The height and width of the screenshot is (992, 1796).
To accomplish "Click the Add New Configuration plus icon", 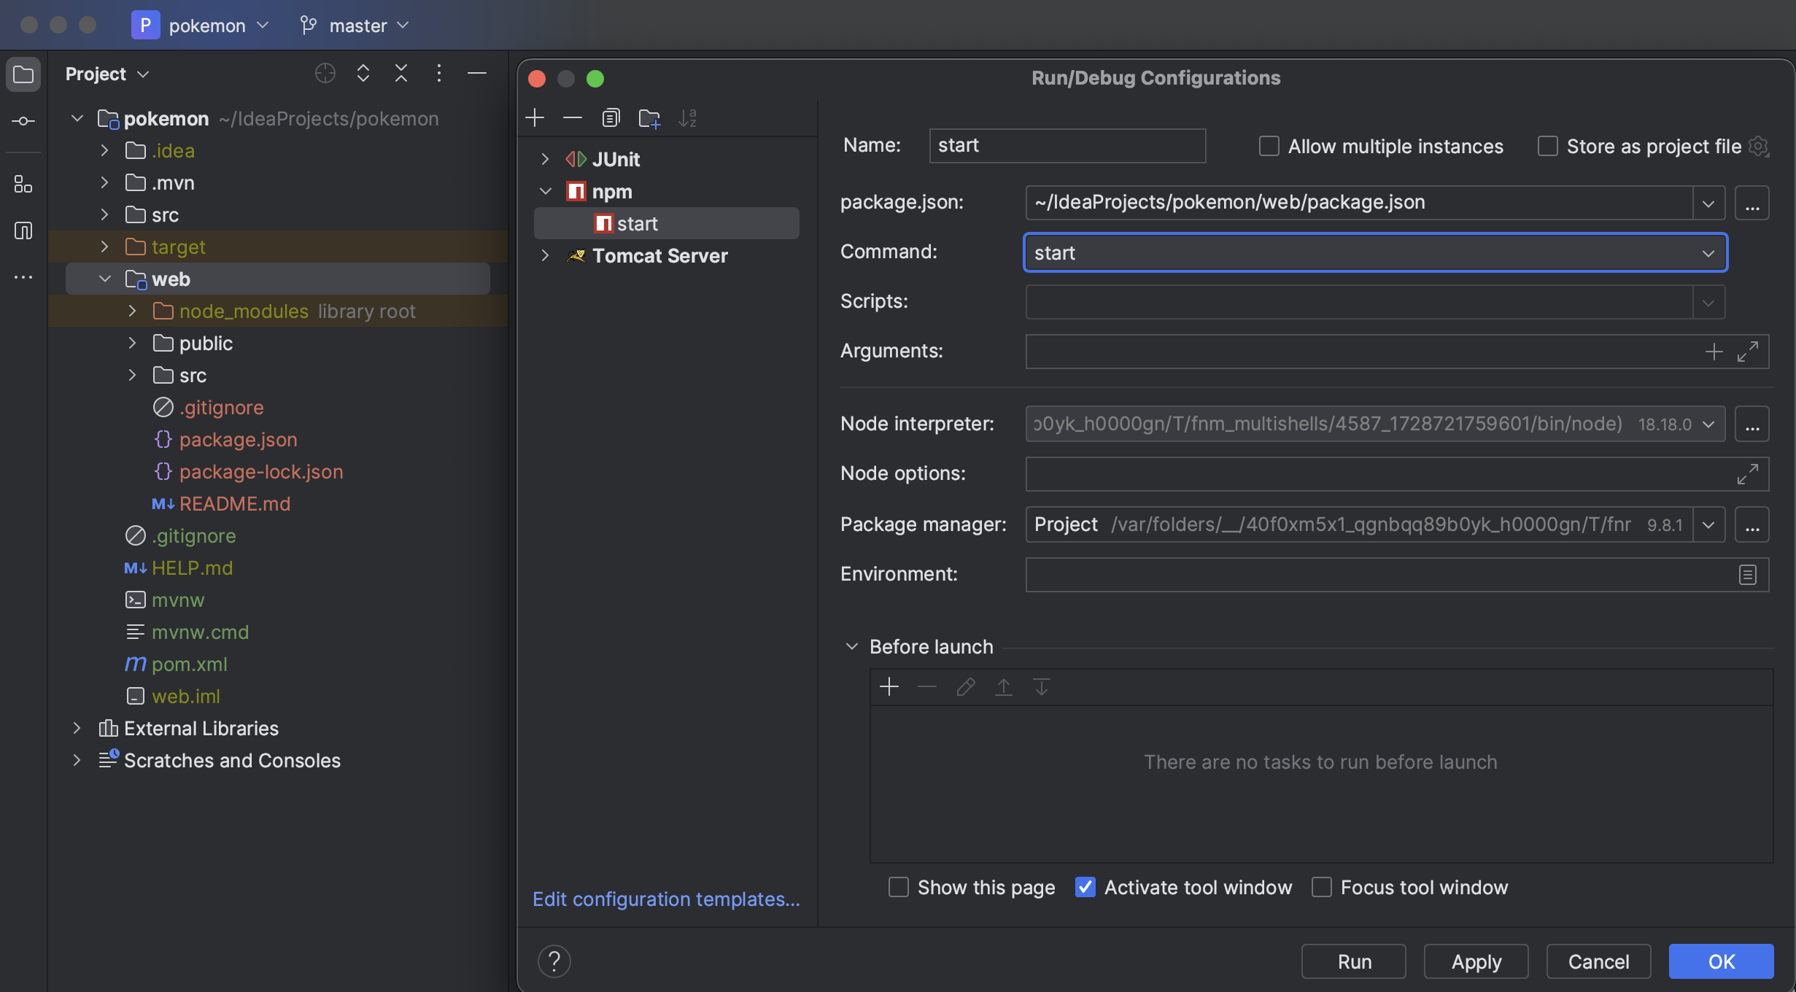I will [535, 117].
